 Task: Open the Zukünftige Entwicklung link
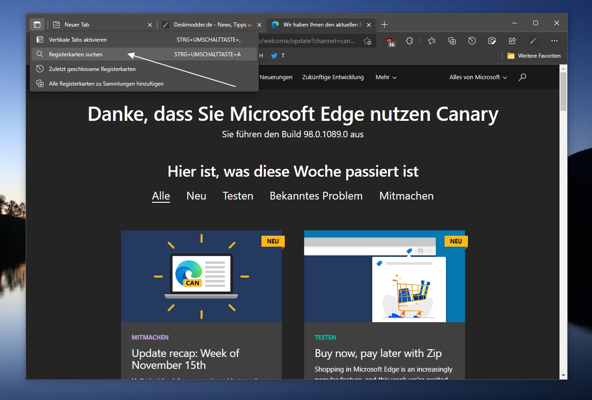pos(333,77)
